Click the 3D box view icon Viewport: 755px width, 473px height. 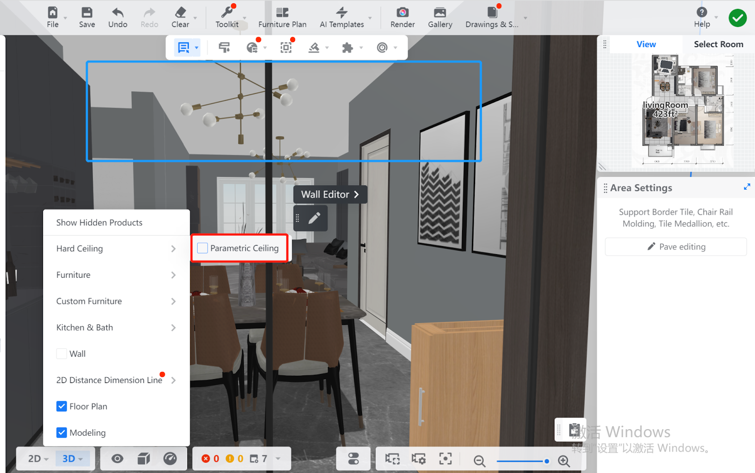point(144,458)
